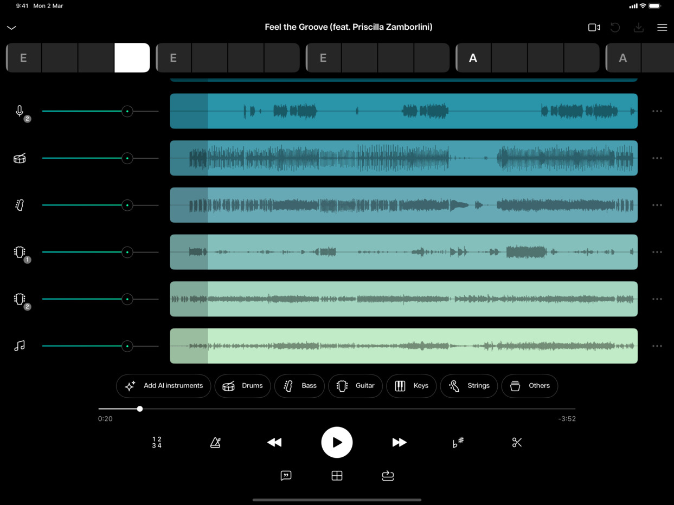This screenshot has height=505, width=674.
Task: Select the Strings instrument button
Action: 468,386
